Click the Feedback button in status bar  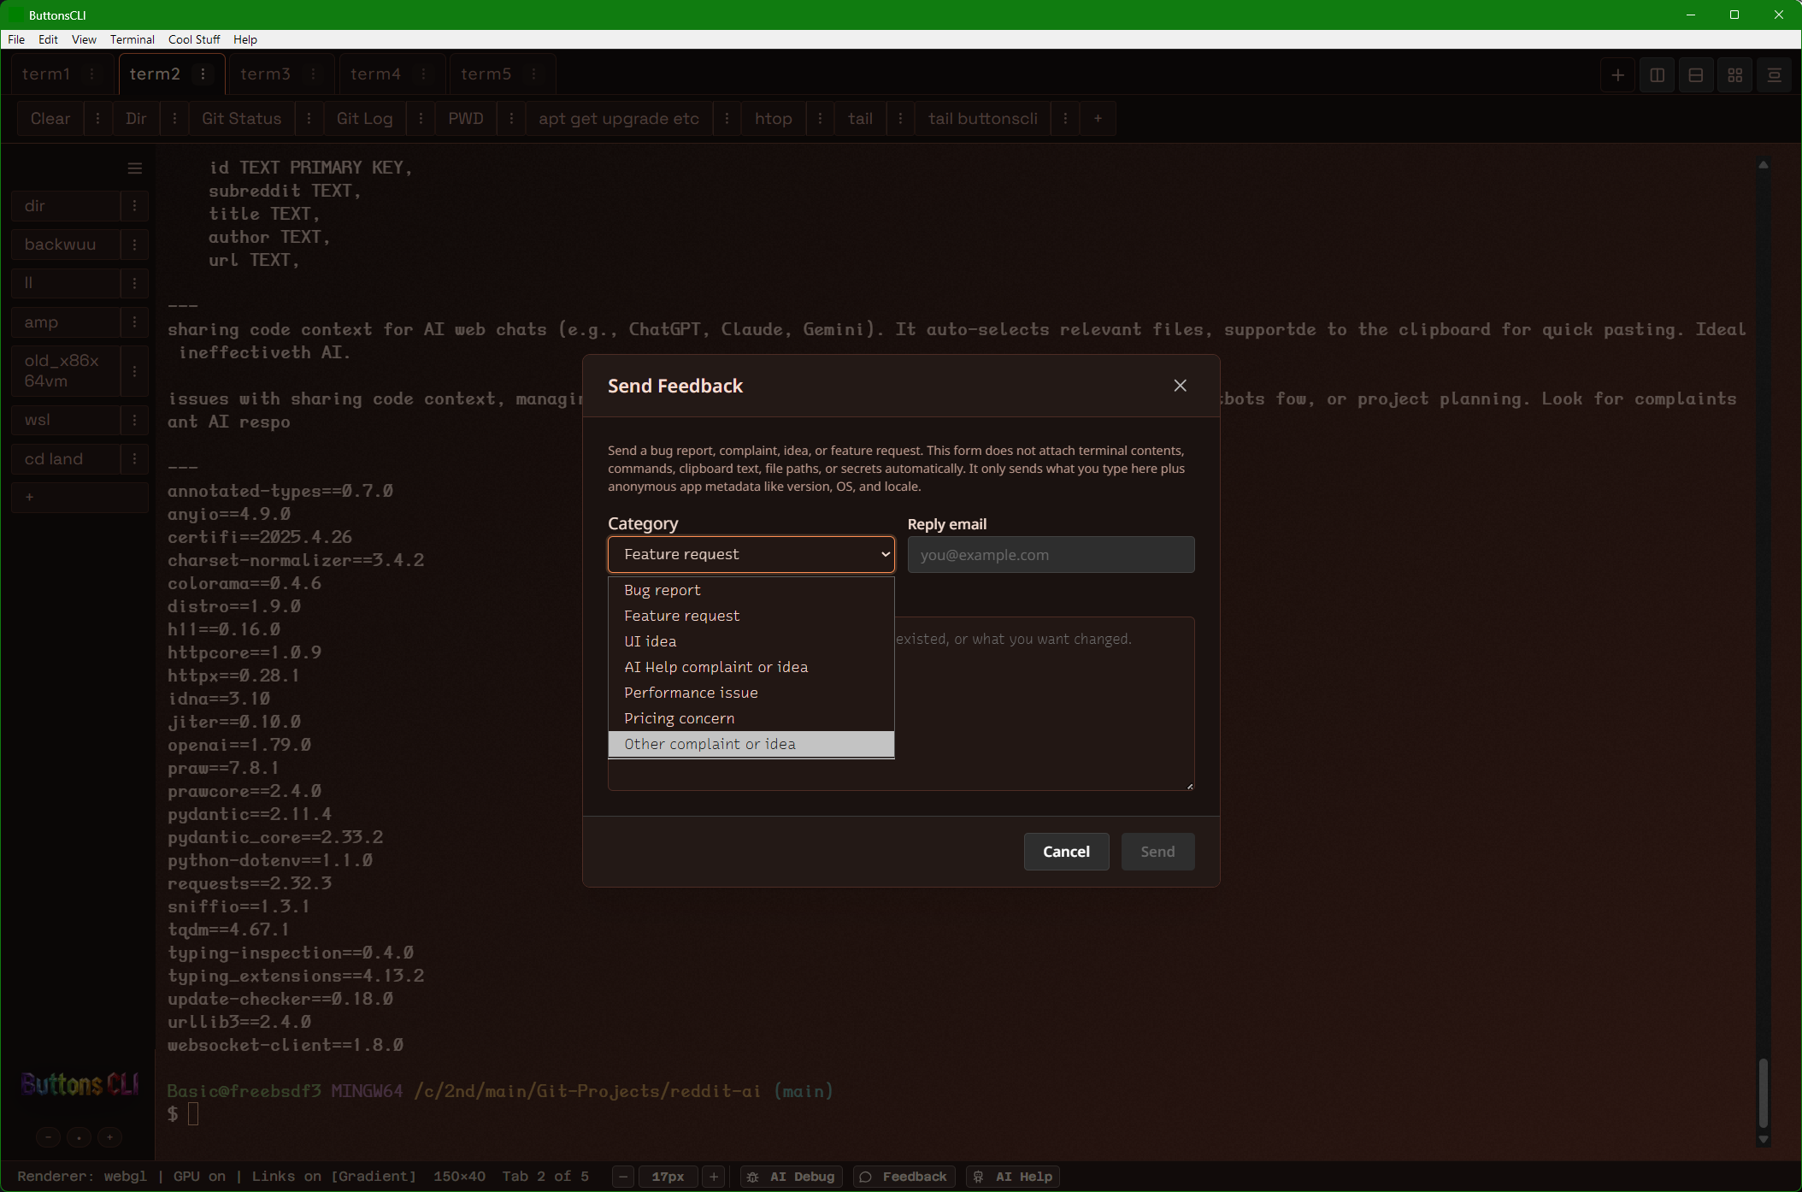(x=905, y=1177)
